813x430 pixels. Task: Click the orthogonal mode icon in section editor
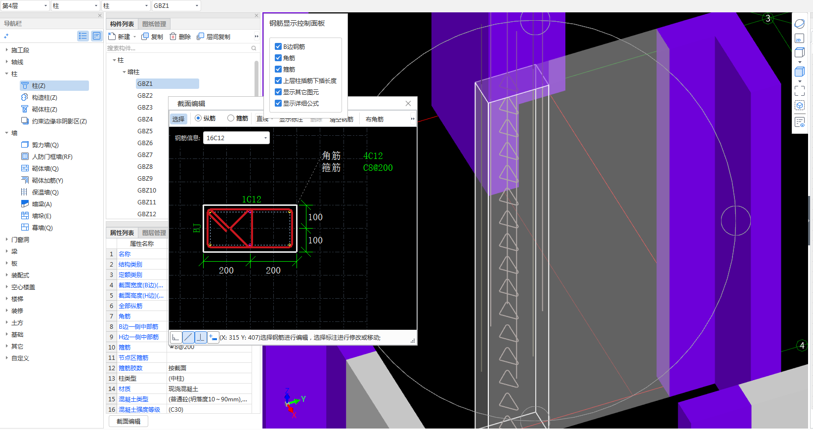175,338
